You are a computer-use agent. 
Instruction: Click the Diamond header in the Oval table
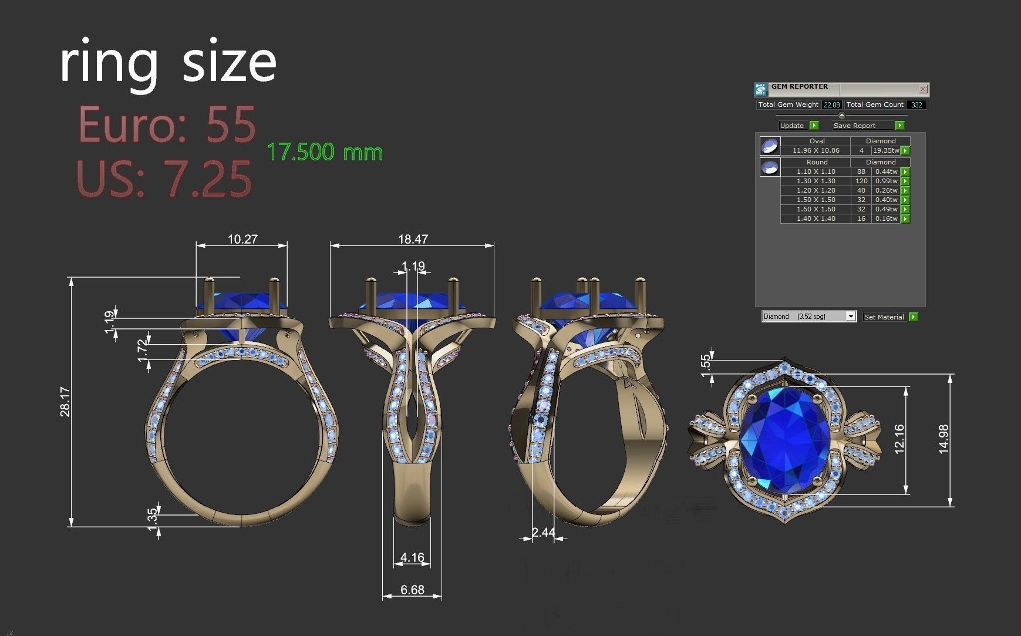click(881, 141)
